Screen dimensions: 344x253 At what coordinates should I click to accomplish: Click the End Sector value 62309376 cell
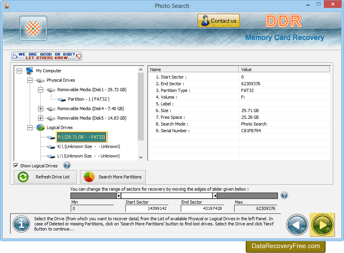point(285,84)
